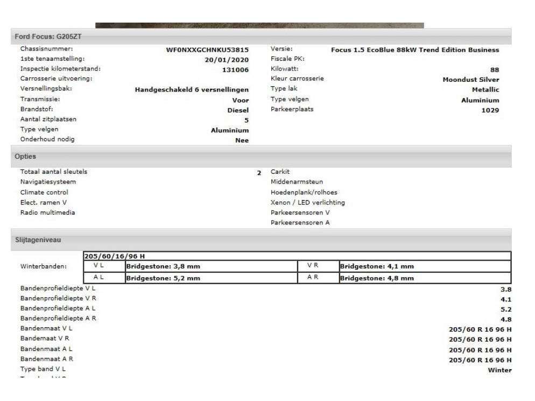Select the key count value '2'
This screenshot has height=401, width=535.
coord(259,173)
